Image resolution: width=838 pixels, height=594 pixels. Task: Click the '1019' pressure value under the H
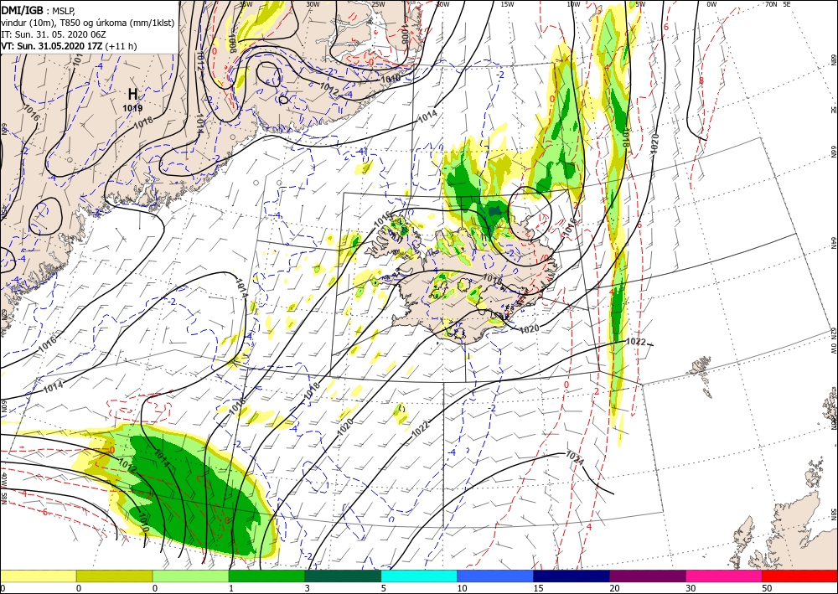(x=132, y=108)
